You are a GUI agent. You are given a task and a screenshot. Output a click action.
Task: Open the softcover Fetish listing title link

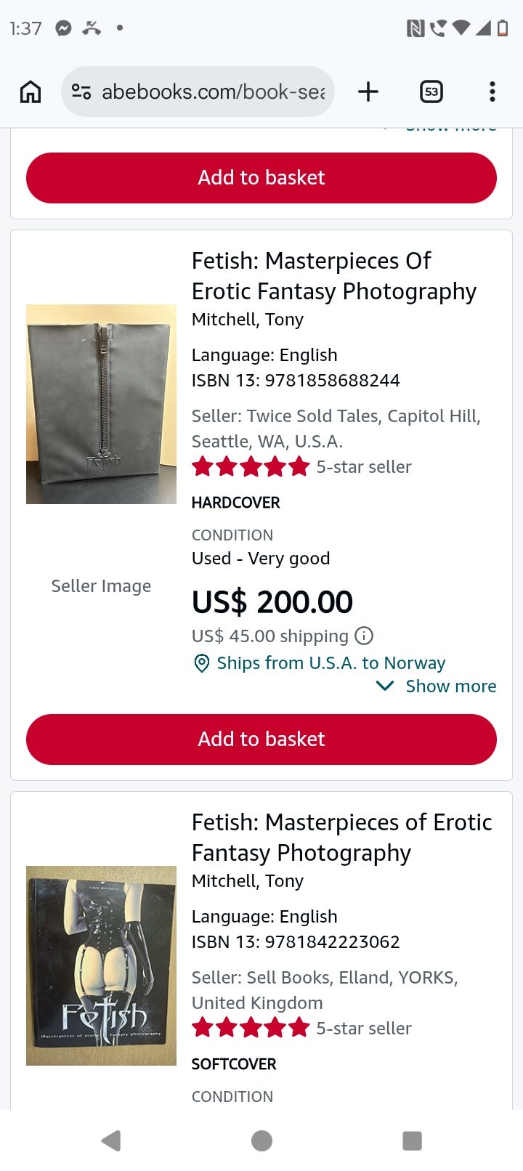click(x=342, y=838)
